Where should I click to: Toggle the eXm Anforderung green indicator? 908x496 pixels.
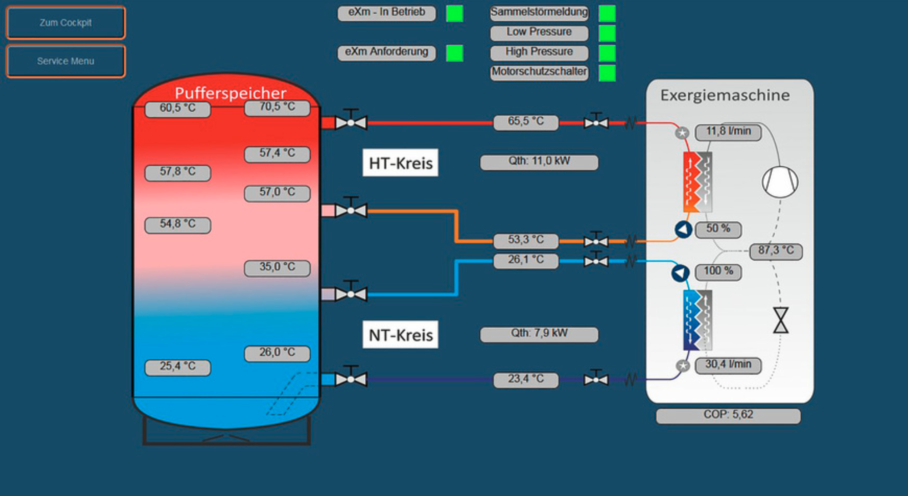(454, 53)
